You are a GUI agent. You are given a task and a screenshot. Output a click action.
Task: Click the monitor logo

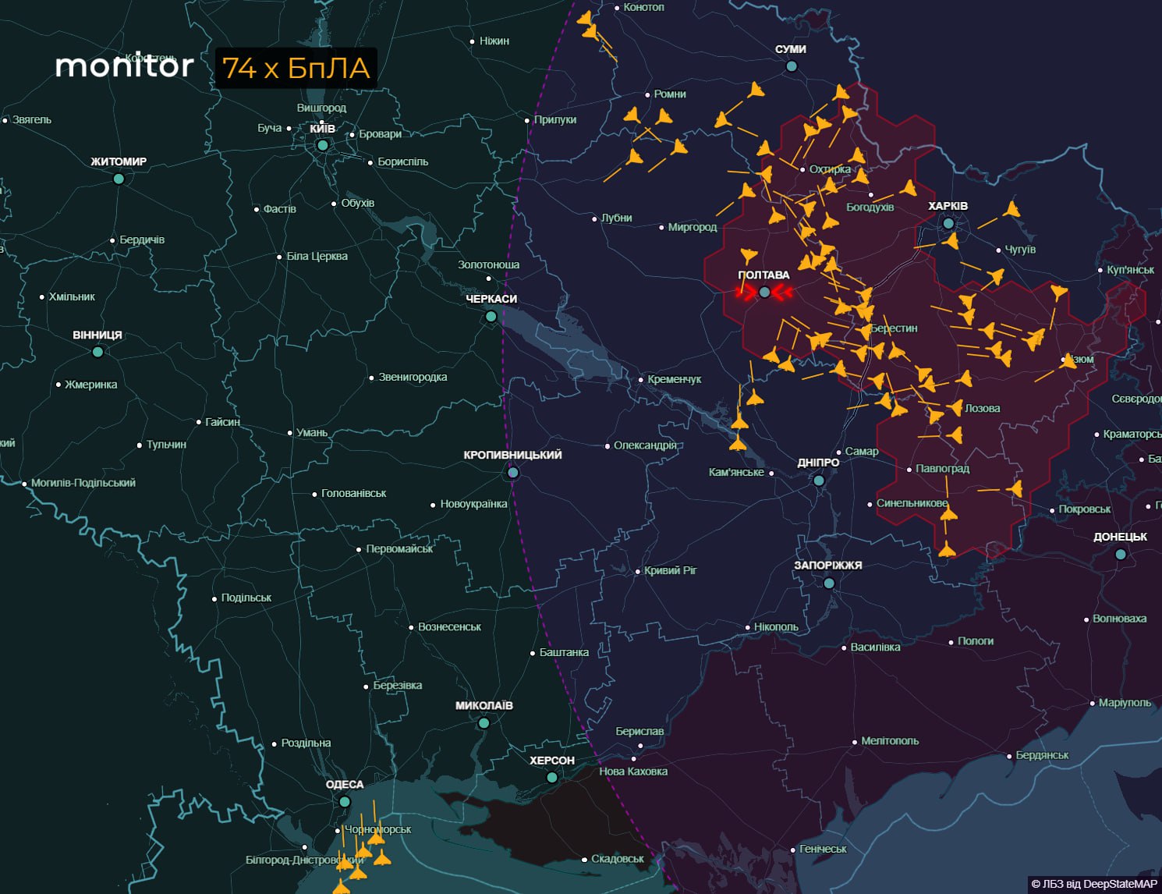click(124, 66)
